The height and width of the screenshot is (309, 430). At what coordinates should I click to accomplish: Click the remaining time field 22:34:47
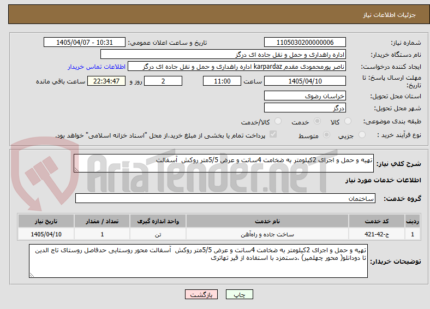(106, 81)
